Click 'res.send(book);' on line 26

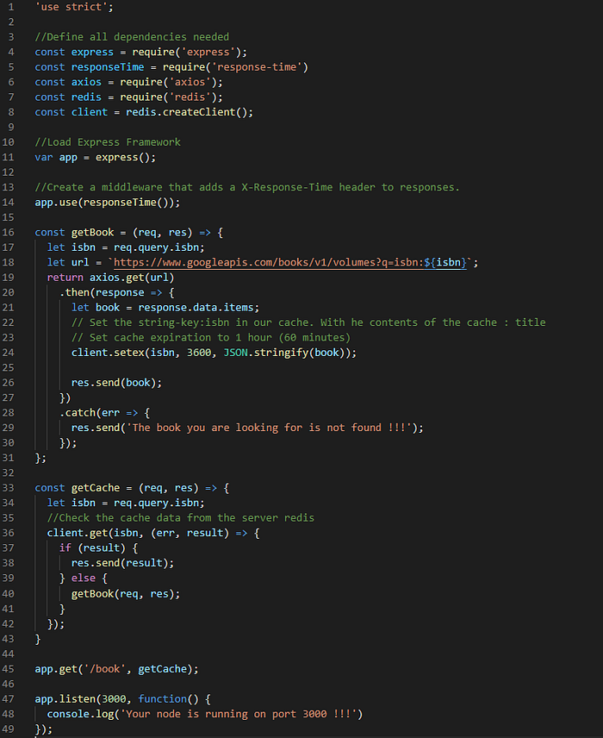point(116,383)
